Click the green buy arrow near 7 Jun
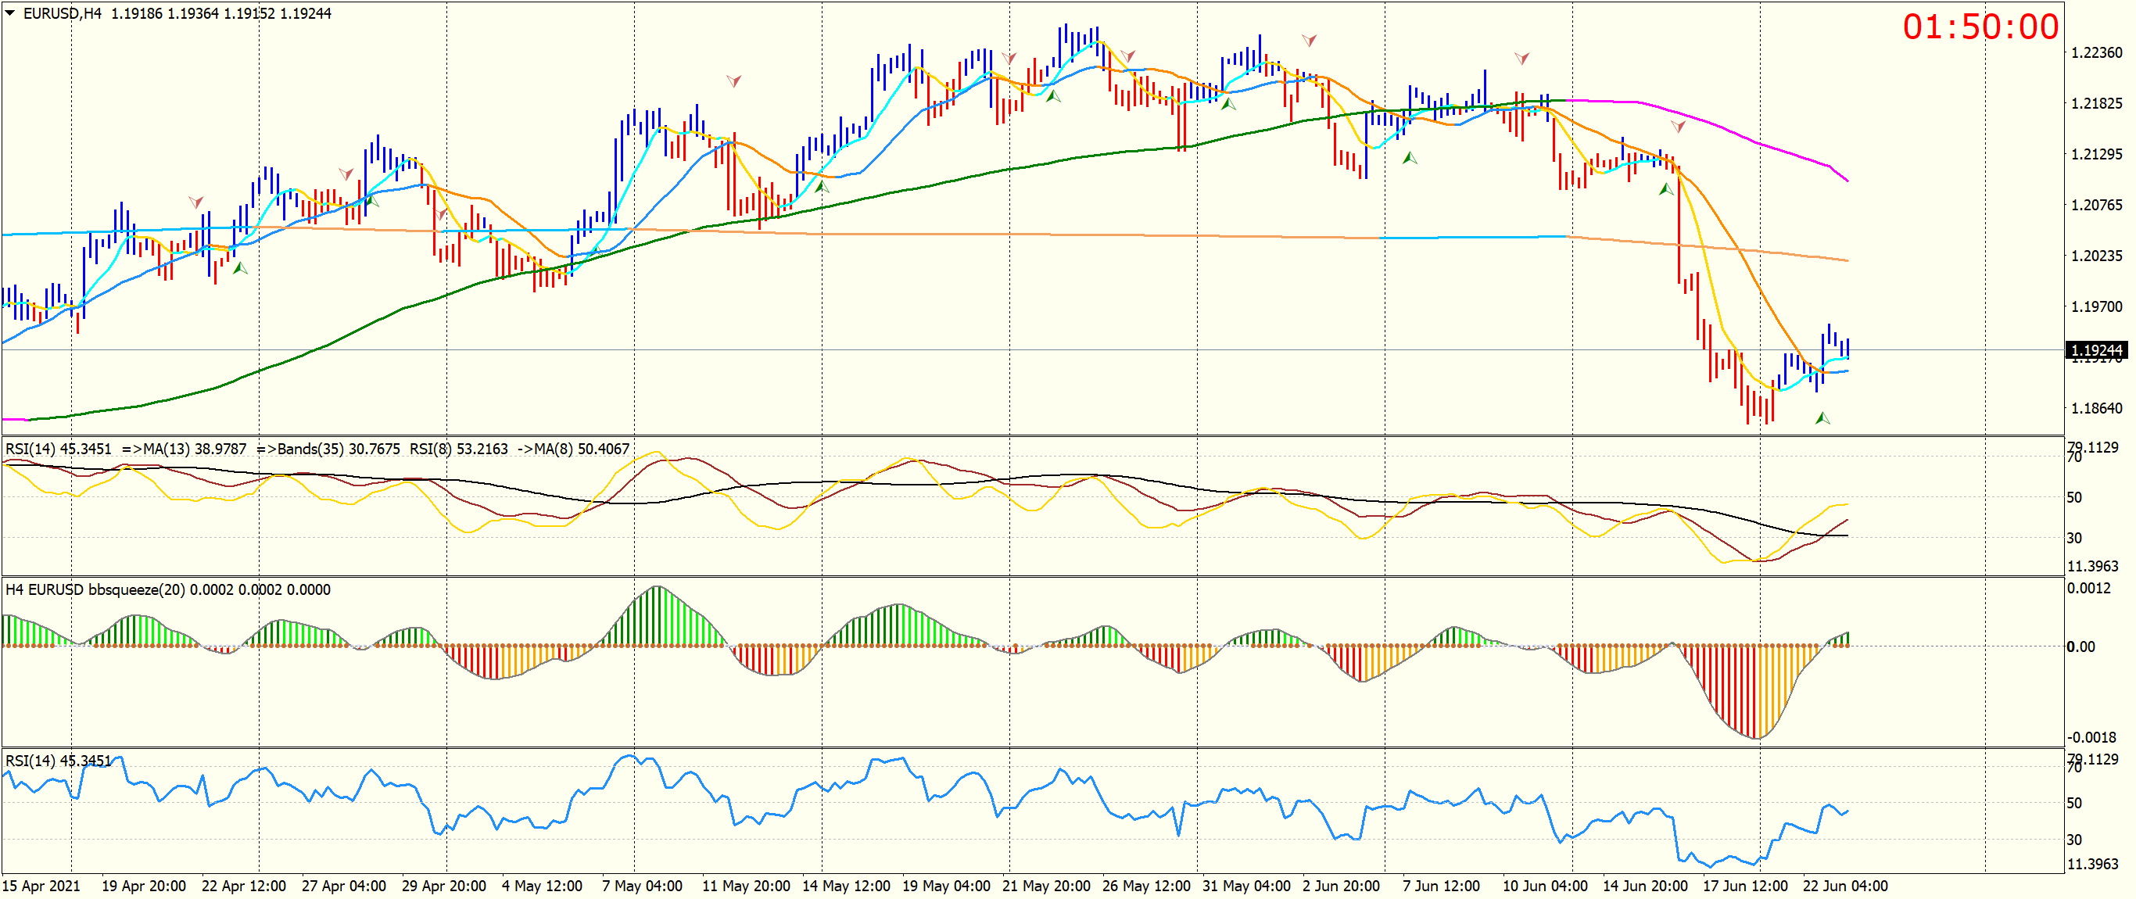 [1410, 158]
